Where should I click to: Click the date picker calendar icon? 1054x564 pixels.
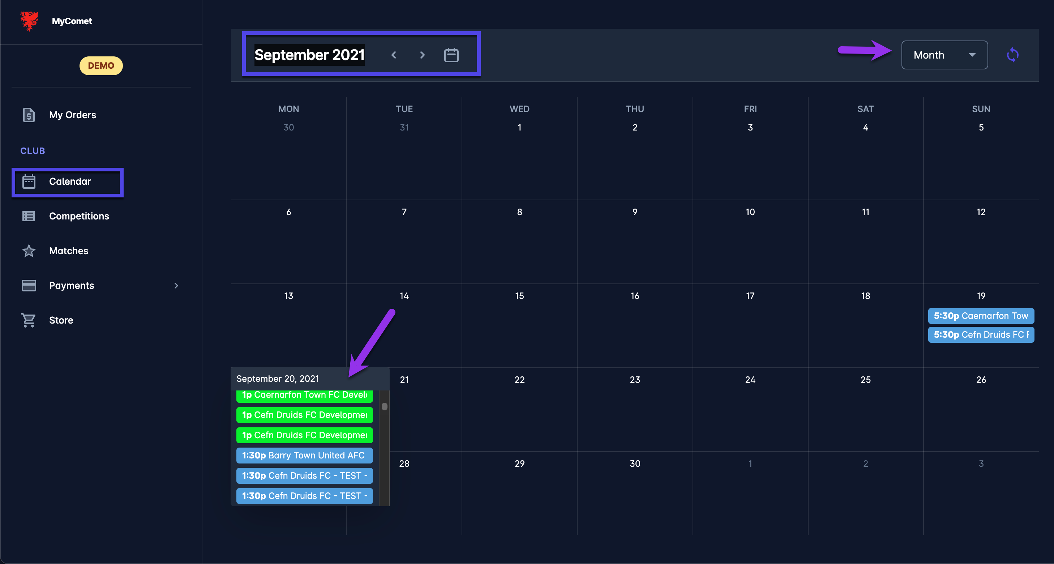coord(451,55)
